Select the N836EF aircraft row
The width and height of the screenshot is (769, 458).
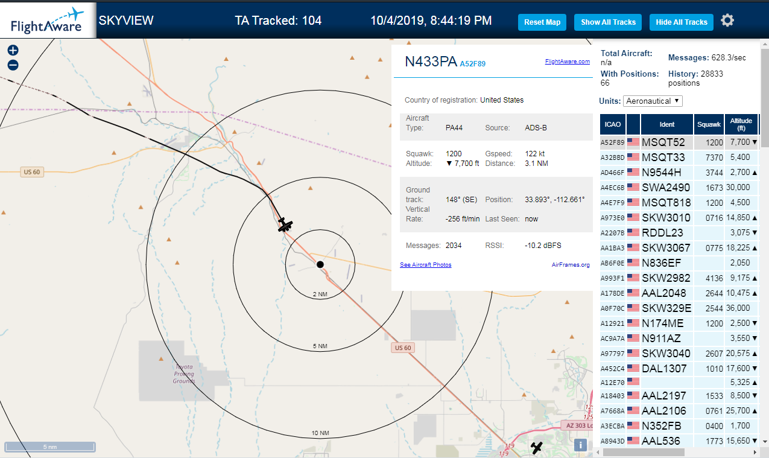coord(679,263)
